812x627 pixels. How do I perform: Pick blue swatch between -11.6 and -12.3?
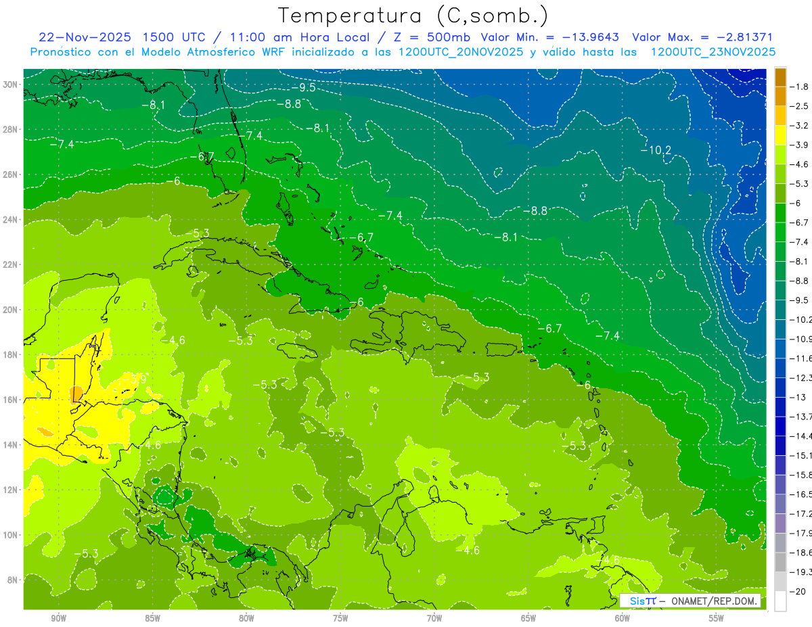coord(780,368)
